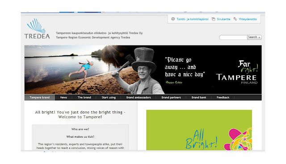Click the Yhteydenotto contact icon
286x164 pixels.
[x=235, y=19]
